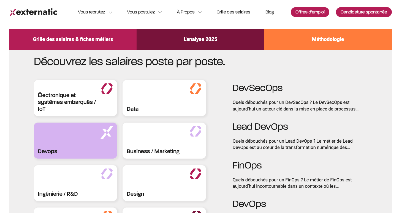Click the crimson bracket icon on Design card
402x213 pixels.
(195, 174)
